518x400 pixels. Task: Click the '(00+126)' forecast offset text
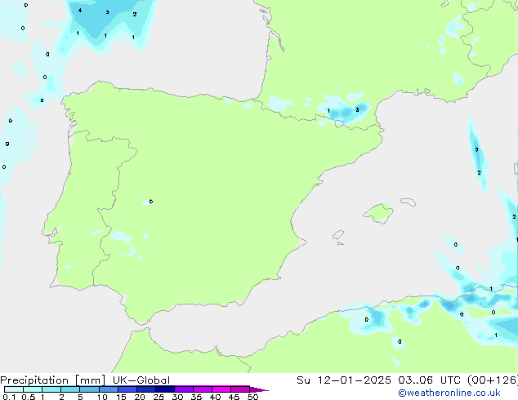coord(493,380)
